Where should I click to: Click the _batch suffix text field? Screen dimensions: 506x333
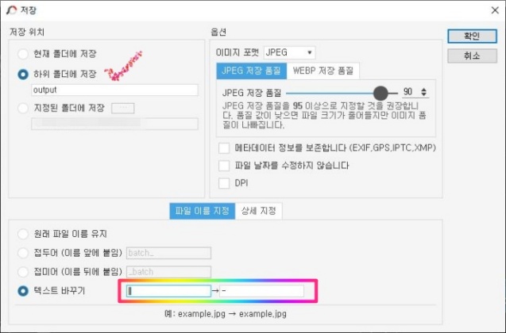coord(168,272)
